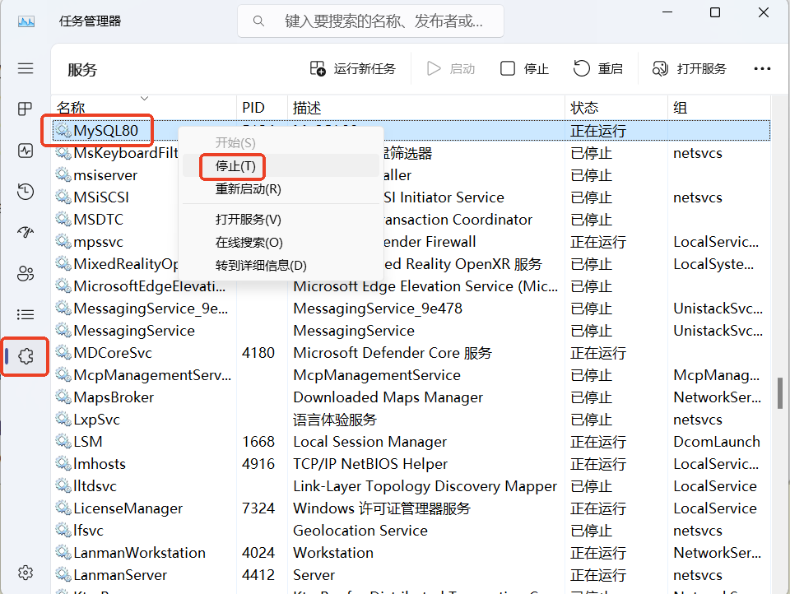Viewport: 790px width, 594px height.
Task: Open Performance page in sidebar
Action: [26, 150]
